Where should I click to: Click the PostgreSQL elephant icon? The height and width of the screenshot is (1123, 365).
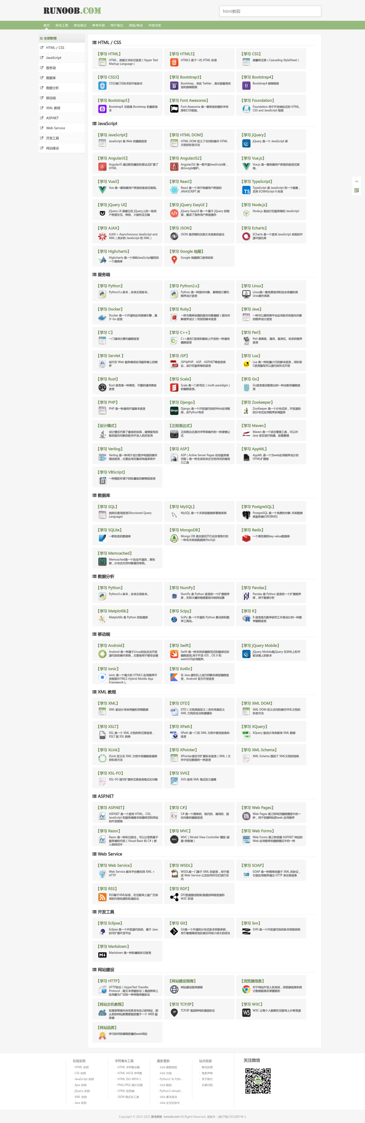point(246,515)
